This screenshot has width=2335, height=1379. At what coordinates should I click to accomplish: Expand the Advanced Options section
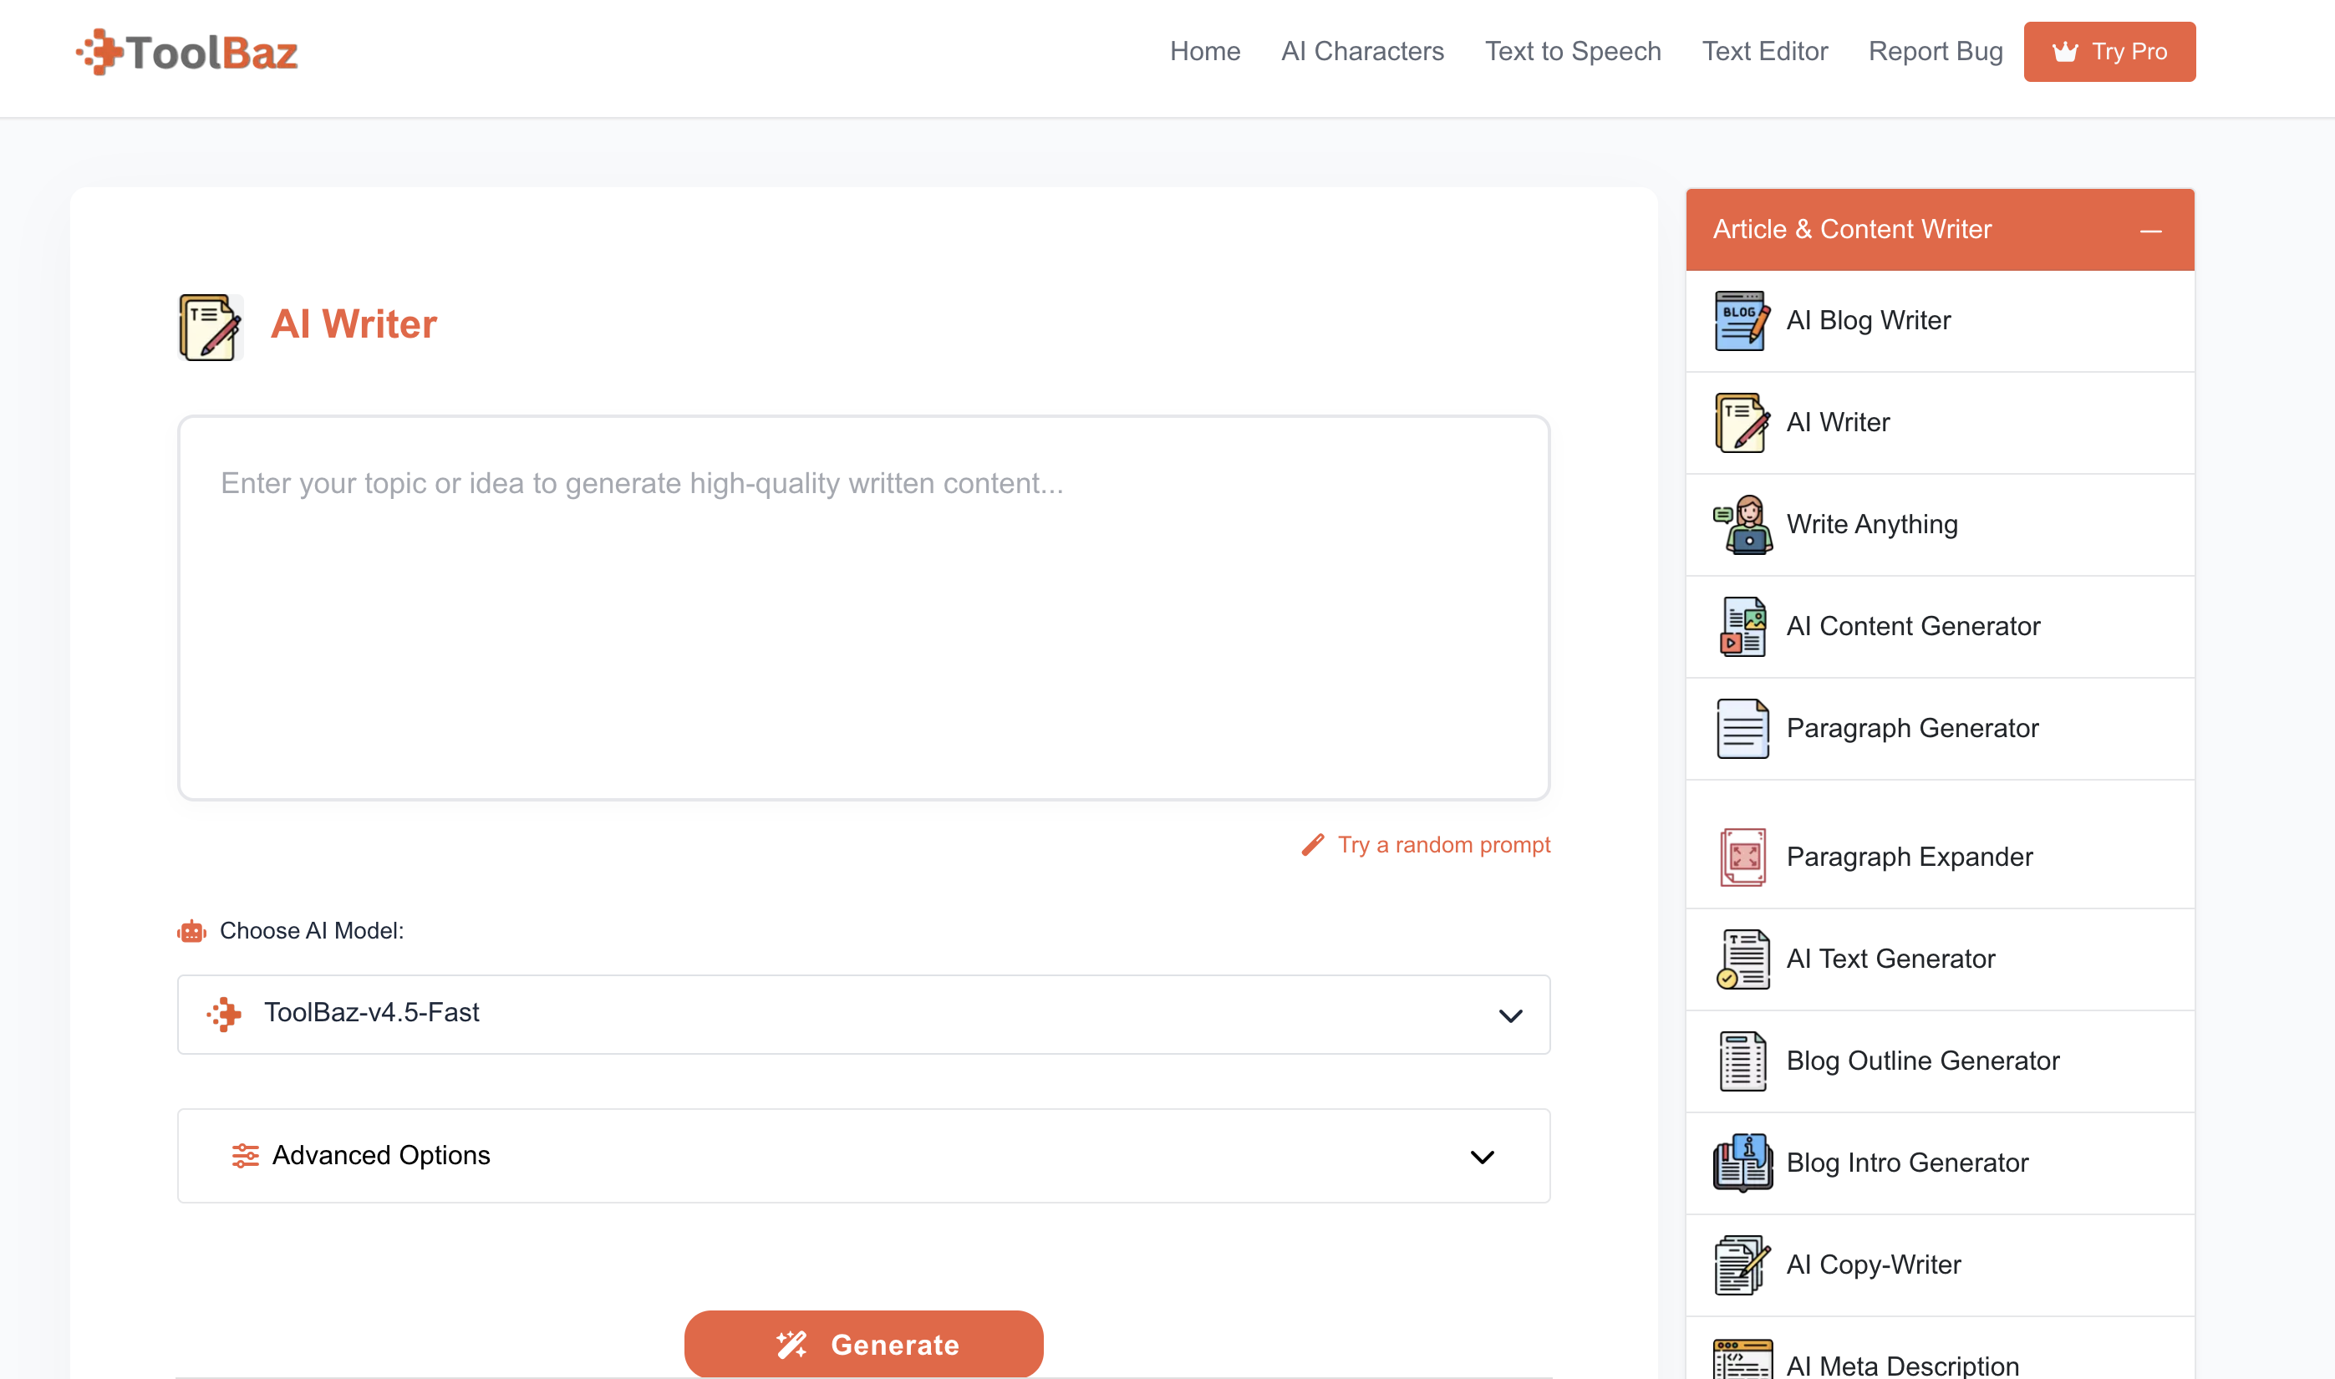863,1156
